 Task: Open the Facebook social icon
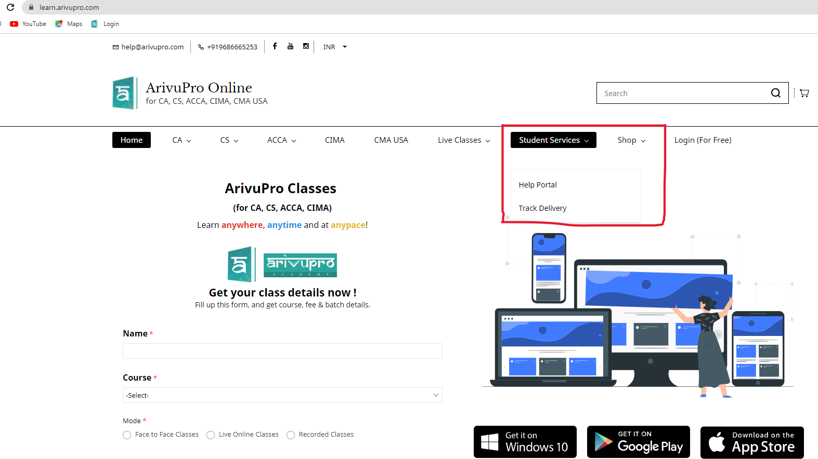pos(275,46)
